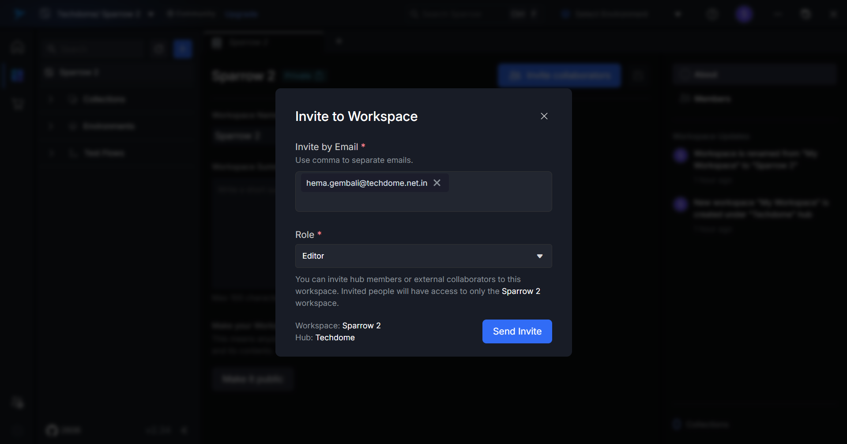The width and height of the screenshot is (847, 444).
Task: Open the Community menu in the top bar
Action: click(x=191, y=14)
